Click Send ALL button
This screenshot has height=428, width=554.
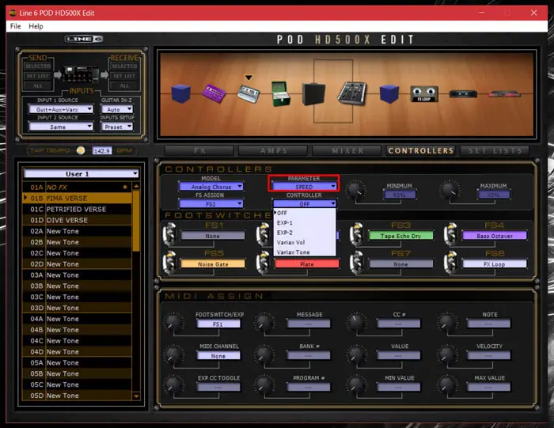(x=38, y=85)
